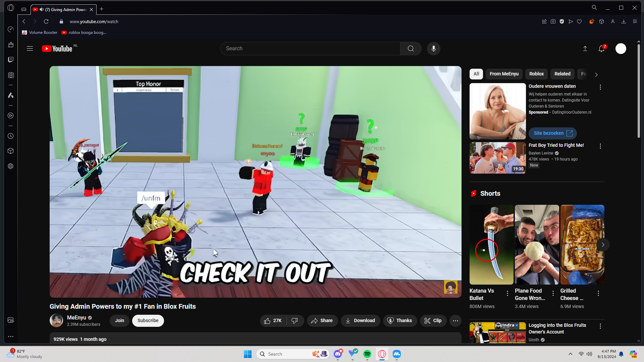The width and height of the screenshot is (644, 362).
Task: Share this video
Action: [x=322, y=321]
